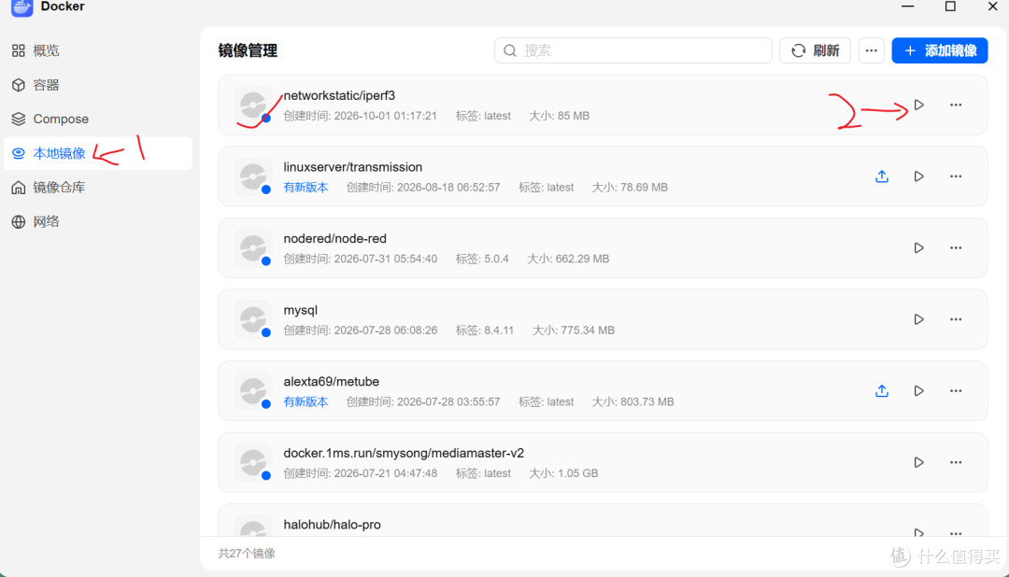Click the 共27个镜像 count text
The height and width of the screenshot is (577, 1009).
tap(247, 554)
